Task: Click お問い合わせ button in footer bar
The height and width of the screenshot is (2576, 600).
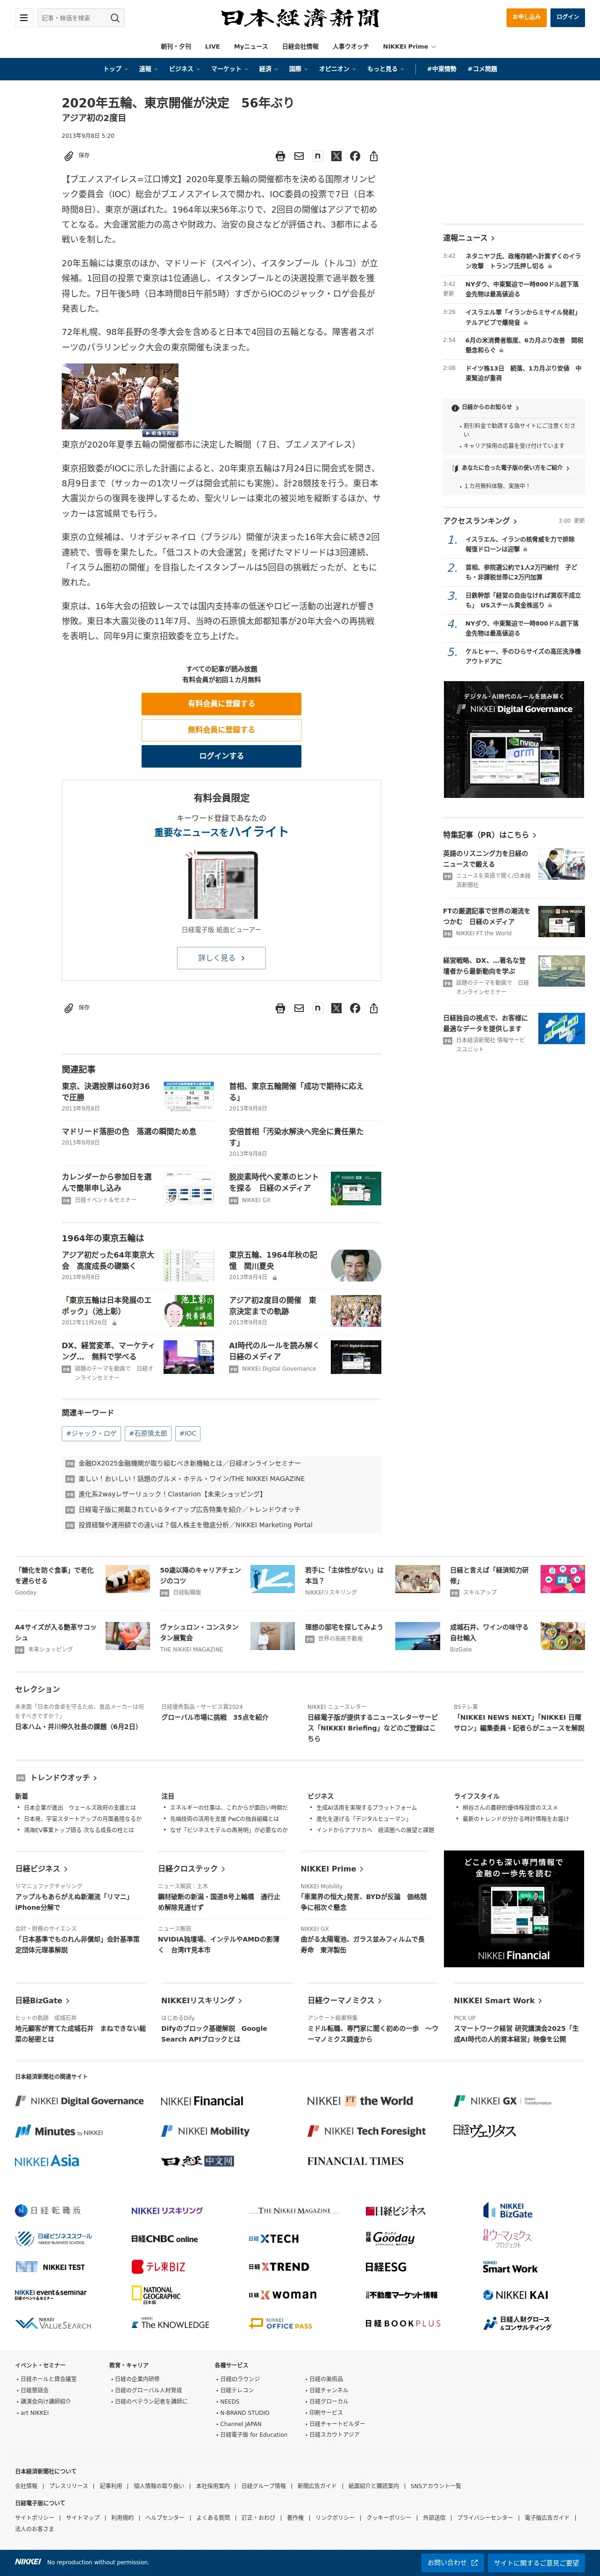Action: 453,2562
